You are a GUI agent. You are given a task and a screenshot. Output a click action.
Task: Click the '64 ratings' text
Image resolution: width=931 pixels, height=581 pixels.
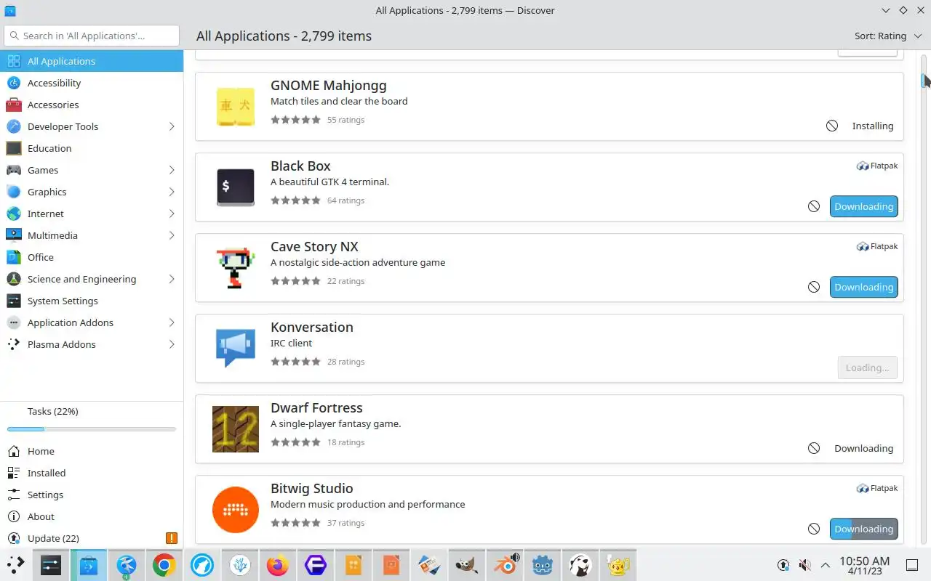pos(346,200)
